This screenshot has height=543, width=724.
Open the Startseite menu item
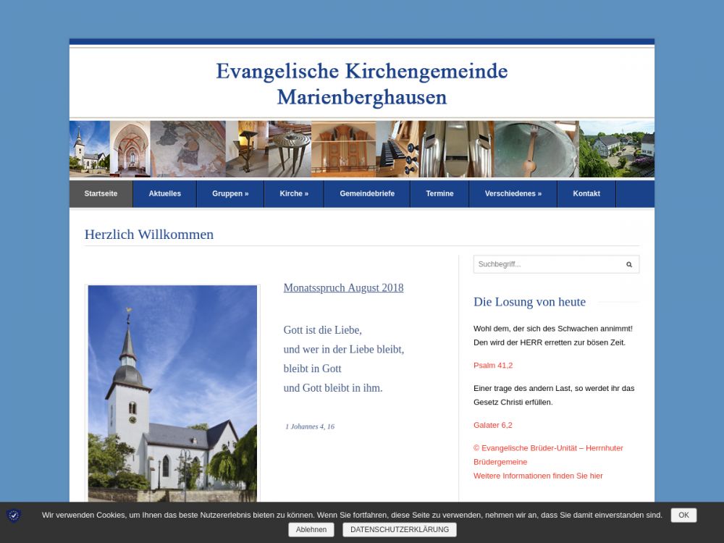[101, 194]
